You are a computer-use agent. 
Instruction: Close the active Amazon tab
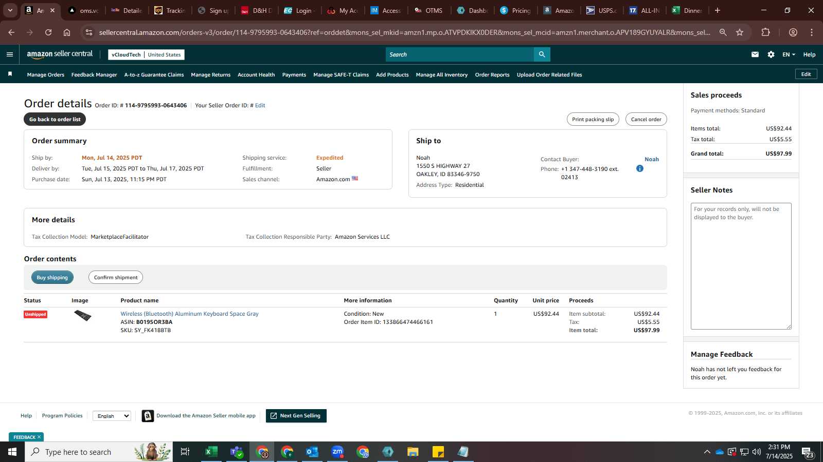(52, 10)
